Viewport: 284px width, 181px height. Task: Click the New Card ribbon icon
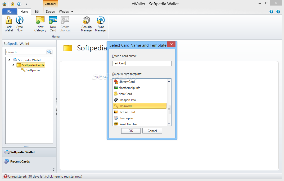pyautogui.click(x=53, y=20)
